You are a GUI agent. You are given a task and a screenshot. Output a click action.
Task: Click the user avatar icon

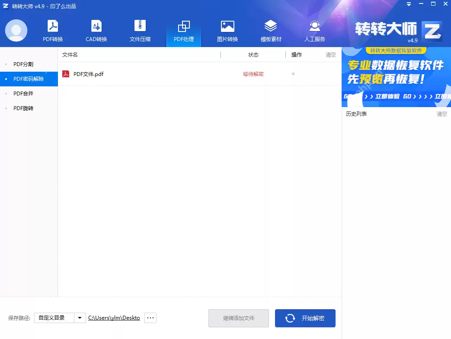(x=16, y=30)
